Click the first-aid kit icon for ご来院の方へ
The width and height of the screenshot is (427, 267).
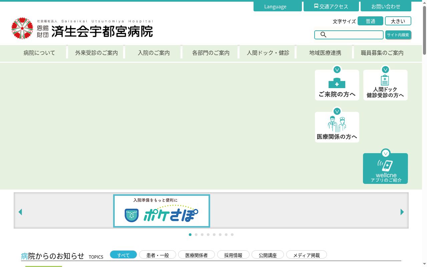click(337, 83)
